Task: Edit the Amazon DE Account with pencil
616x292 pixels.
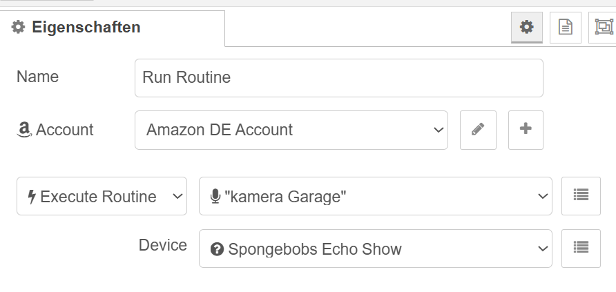Action: [x=478, y=130]
